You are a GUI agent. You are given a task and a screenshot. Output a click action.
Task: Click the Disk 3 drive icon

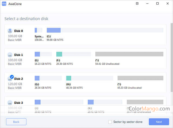click(x=10, y=103)
